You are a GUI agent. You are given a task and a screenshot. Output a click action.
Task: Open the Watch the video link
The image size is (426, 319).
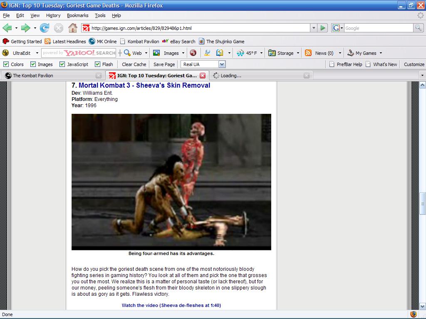[171, 305]
